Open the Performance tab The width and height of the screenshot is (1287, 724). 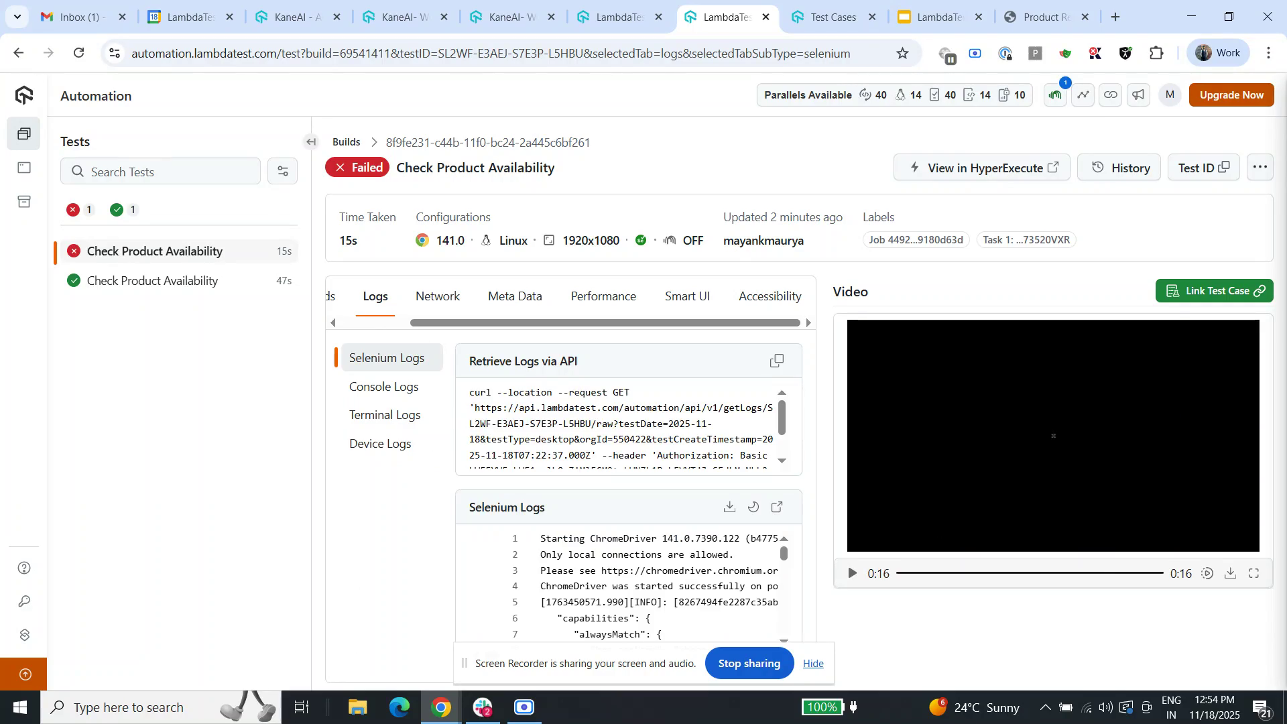click(603, 296)
